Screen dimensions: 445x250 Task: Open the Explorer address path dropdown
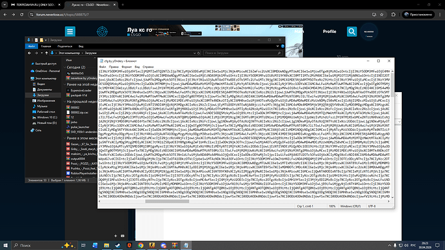[x=194, y=53]
